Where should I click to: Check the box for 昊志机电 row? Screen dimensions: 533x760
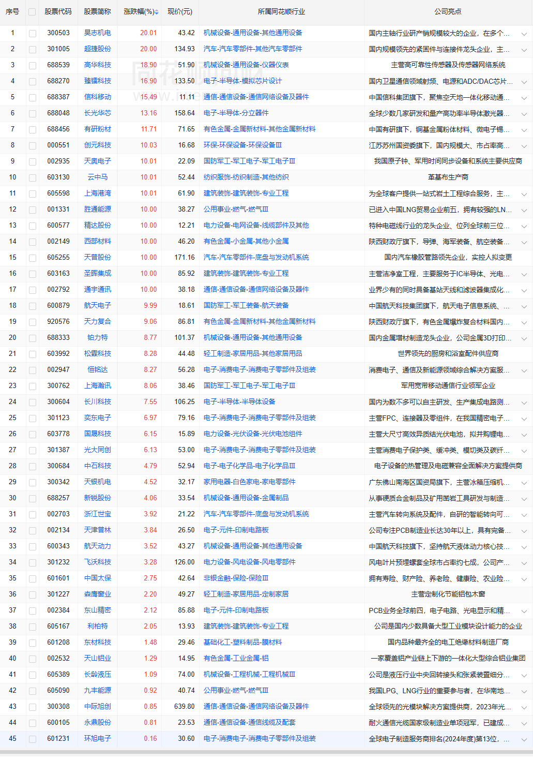coord(33,34)
